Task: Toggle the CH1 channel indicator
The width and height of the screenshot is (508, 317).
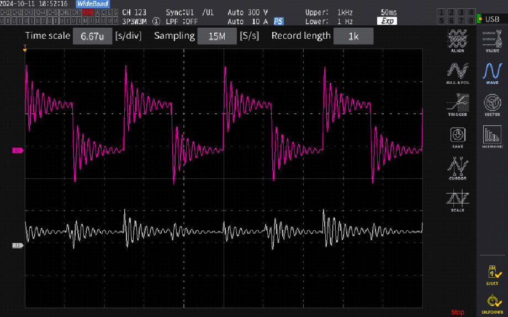Action: pyautogui.click(x=5, y=13)
